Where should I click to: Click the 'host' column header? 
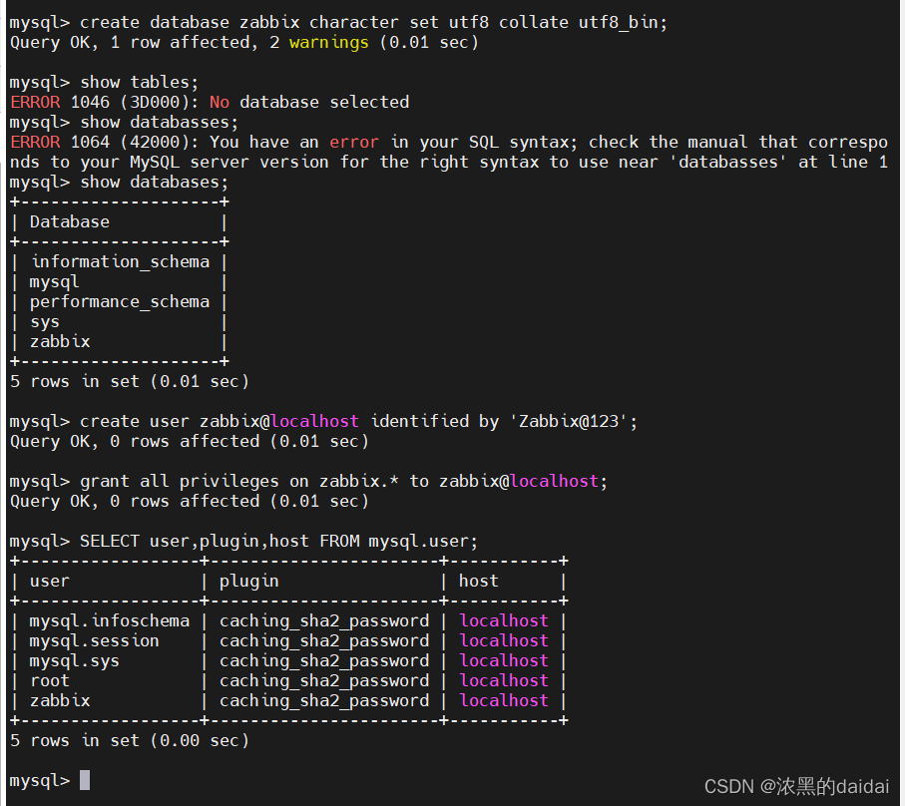(478, 581)
